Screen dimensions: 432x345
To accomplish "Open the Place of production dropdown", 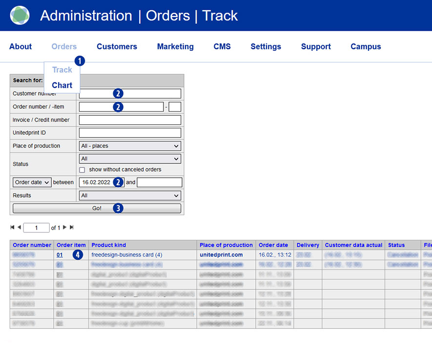I will point(130,146).
